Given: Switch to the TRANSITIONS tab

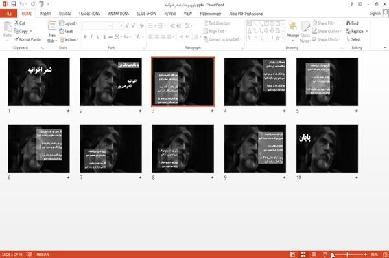Looking at the screenshot, I should [89, 14].
